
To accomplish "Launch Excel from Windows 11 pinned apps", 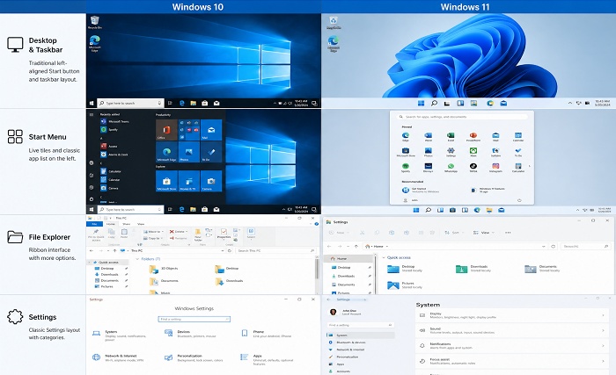I will pos(451,136).
